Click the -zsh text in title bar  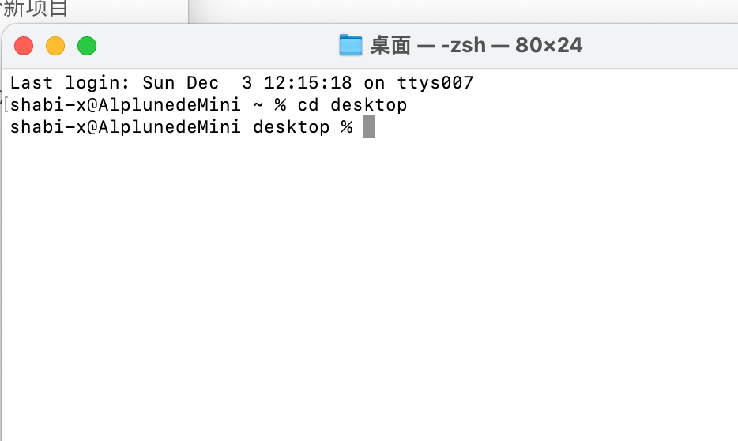[x=464, y=46]
